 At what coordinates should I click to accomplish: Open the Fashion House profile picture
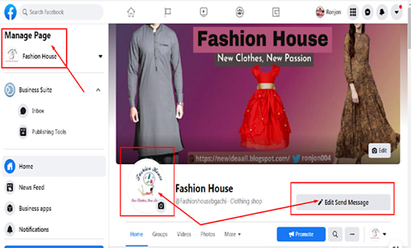click(x=147, y=186)
